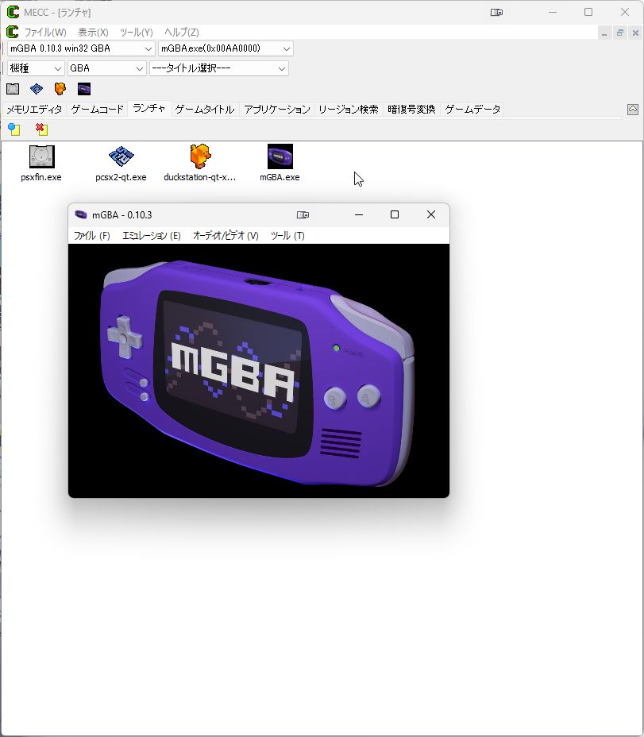Click the PlayStation icon in MECC toolbar
The width and height of the screenshot is (644, 737).
[x=13, y=89]
